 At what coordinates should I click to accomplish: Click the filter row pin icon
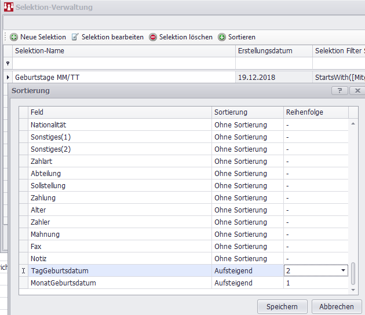coord(8,64)
